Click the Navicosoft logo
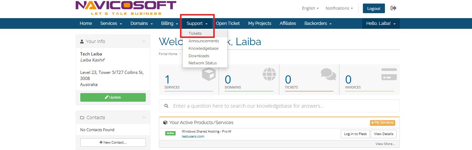Image resolution: width=472 pixels, height=150 pixels. coord(126,8)
